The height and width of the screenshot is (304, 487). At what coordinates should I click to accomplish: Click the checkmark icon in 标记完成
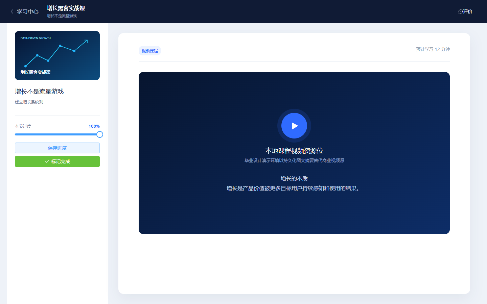pyautogui.click(x=47, y=161)
